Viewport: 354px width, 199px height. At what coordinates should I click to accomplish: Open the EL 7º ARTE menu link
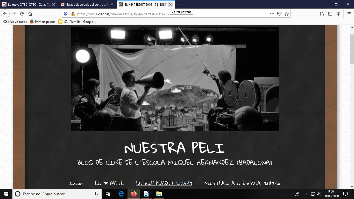(109, 183)
